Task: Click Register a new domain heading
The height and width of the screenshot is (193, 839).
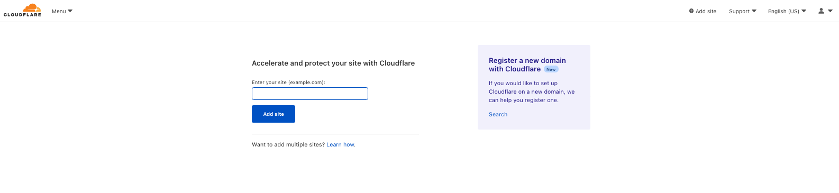Action: pyautogui.click(x=527, y=65)
